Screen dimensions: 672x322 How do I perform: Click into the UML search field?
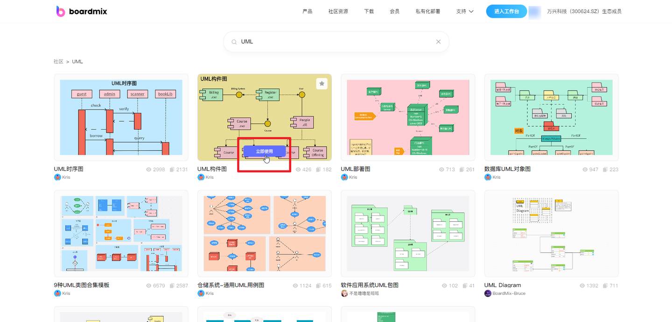pyautogui.click(x=336, y=42)
